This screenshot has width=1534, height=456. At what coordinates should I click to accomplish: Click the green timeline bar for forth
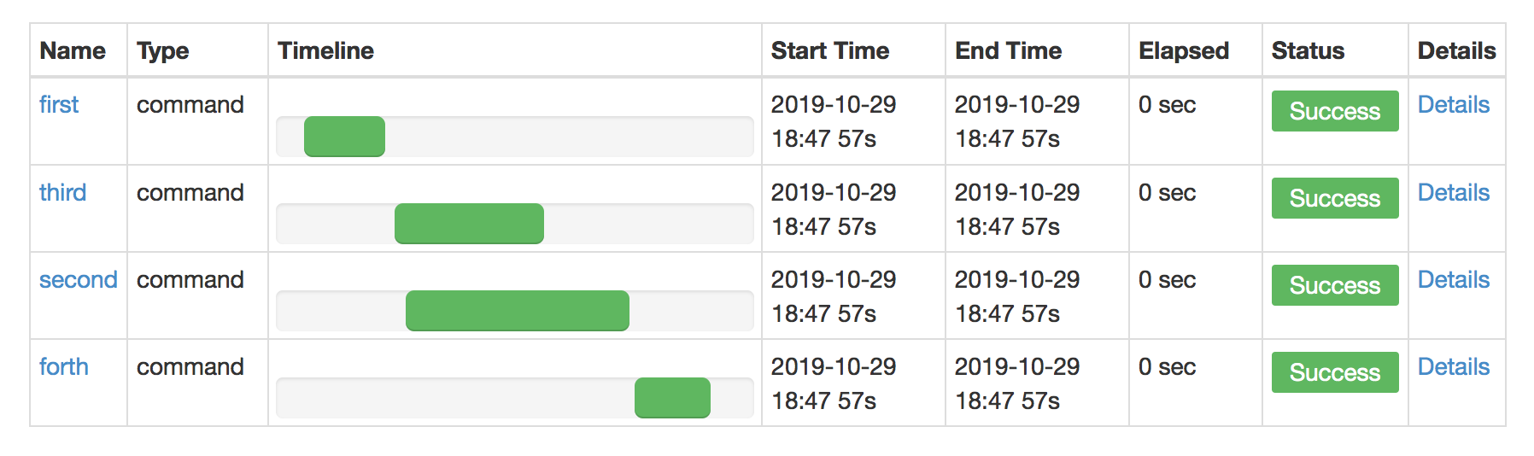pyautogui.click(x=672, y=398)
